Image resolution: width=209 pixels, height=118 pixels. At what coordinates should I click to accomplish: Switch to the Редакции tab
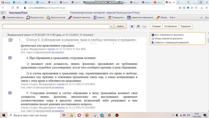point(185,26)
